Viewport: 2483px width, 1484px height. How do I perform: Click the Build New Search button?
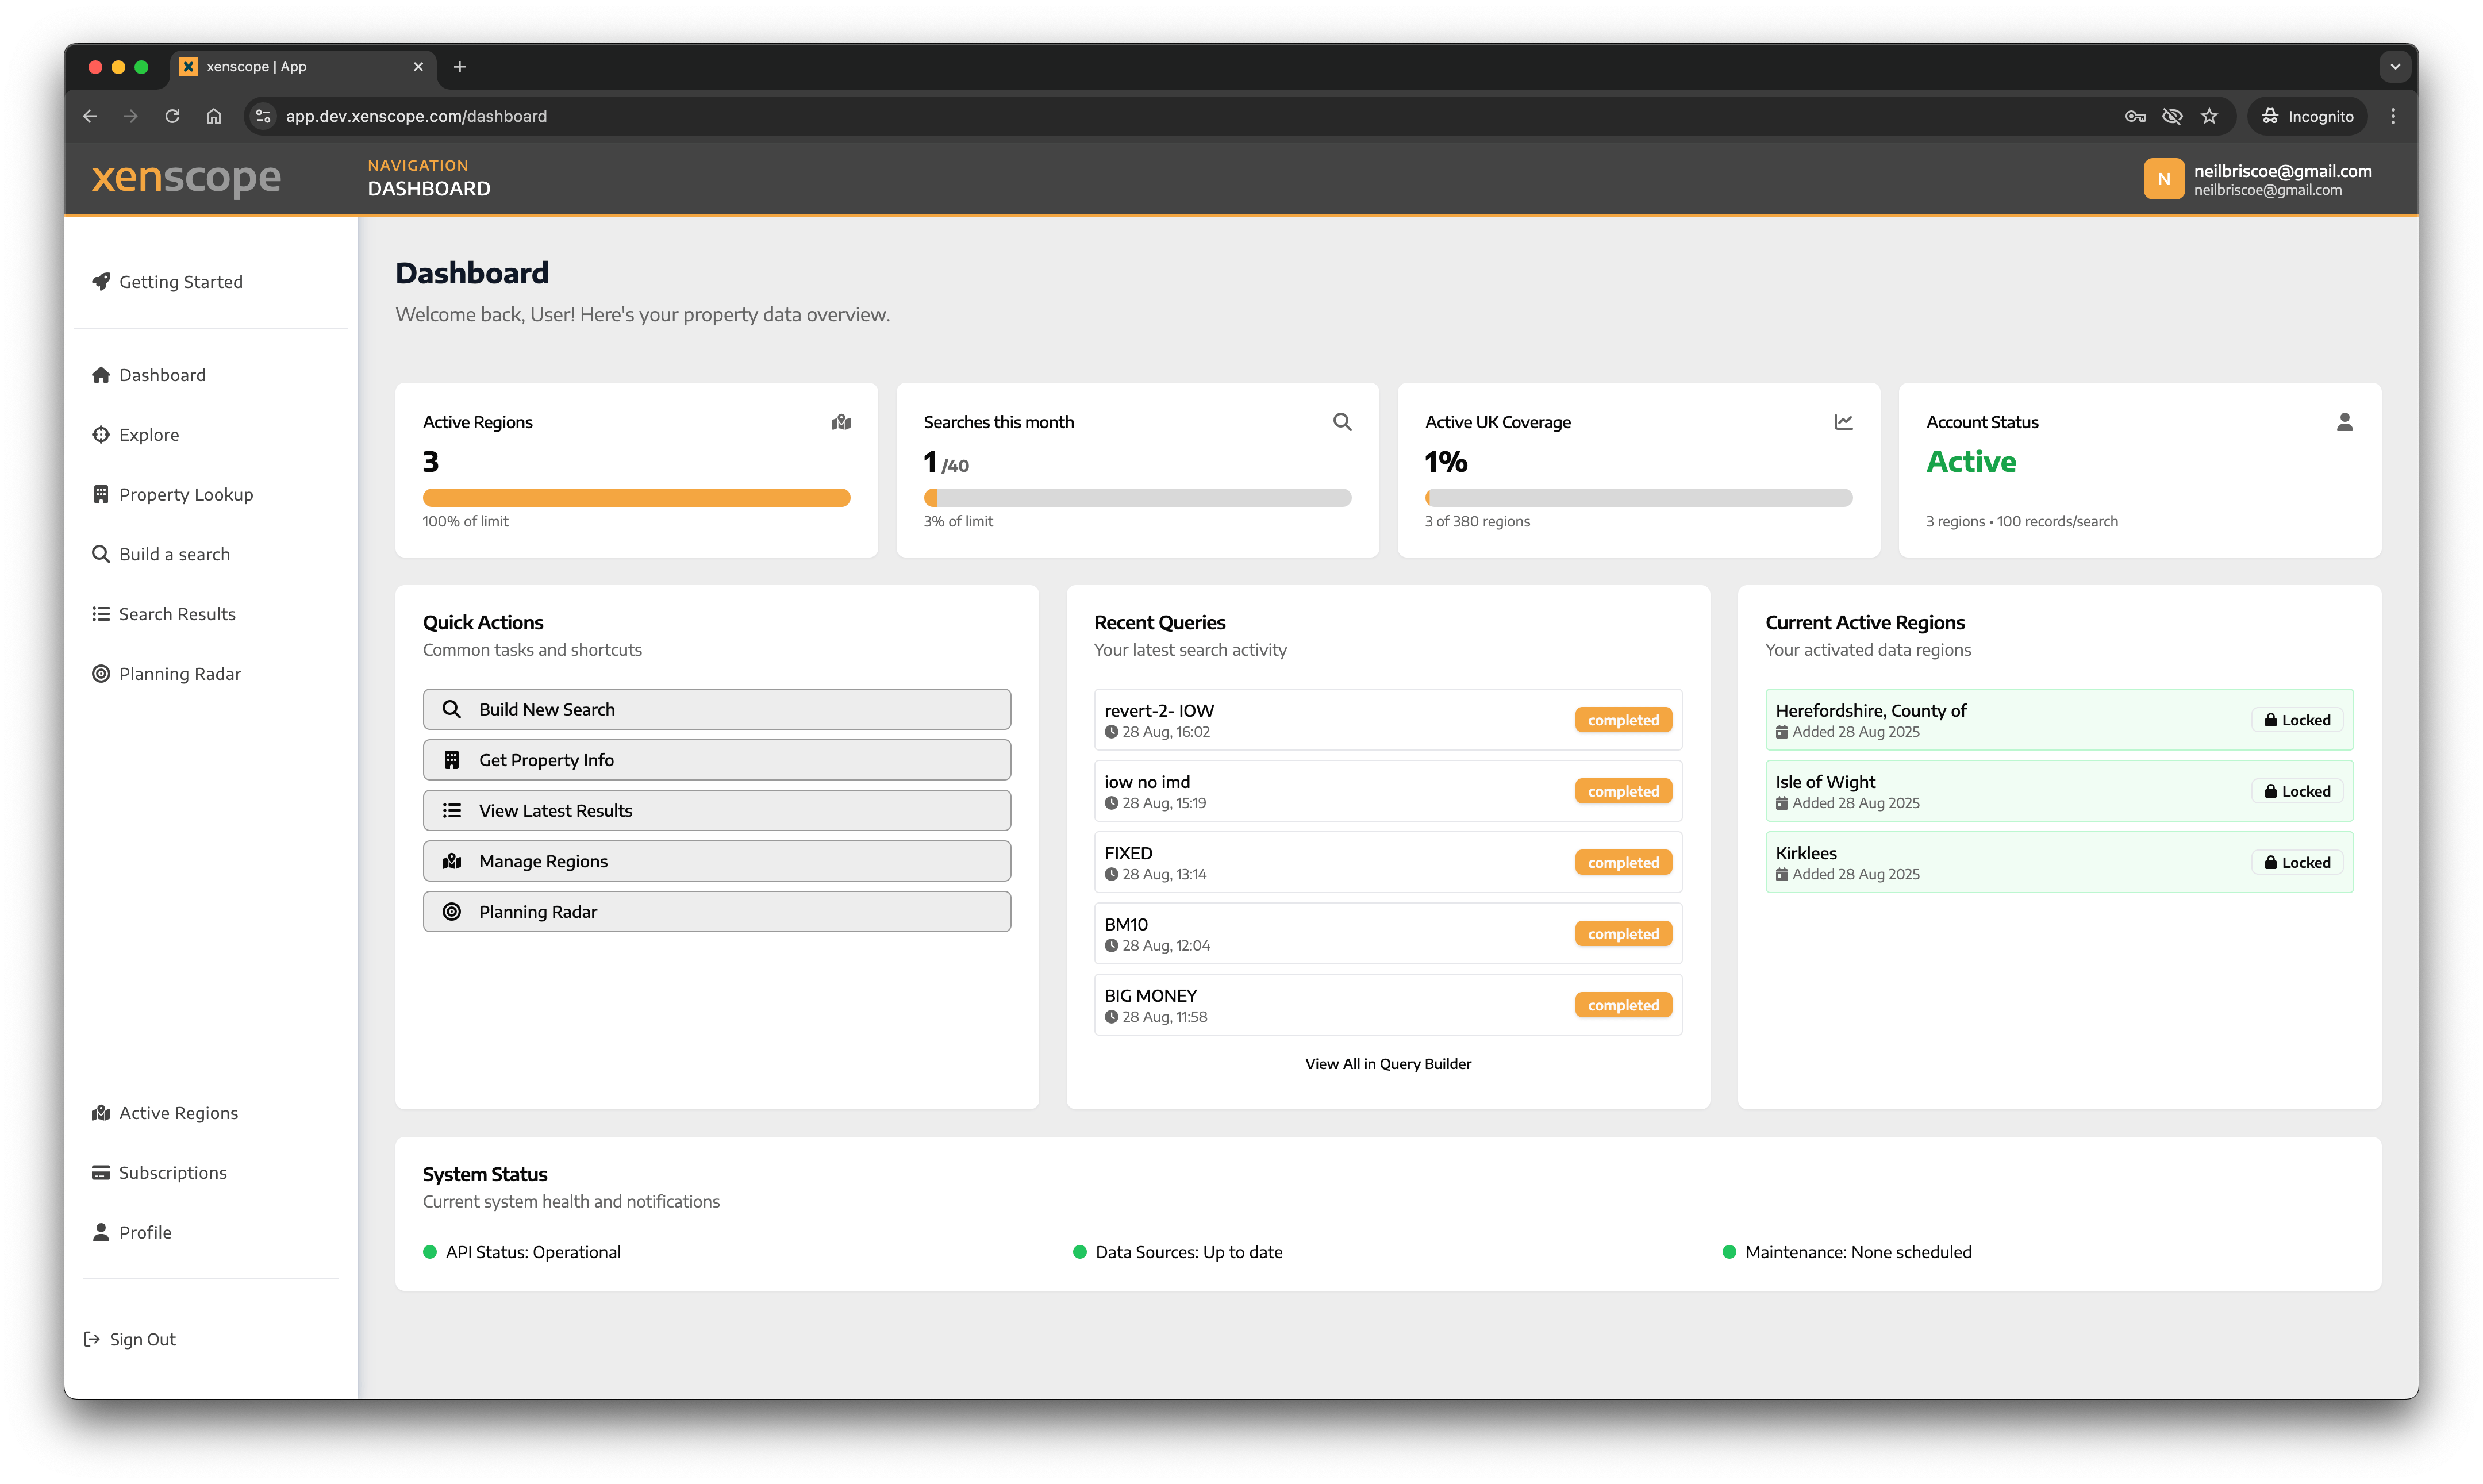(717, 709)
